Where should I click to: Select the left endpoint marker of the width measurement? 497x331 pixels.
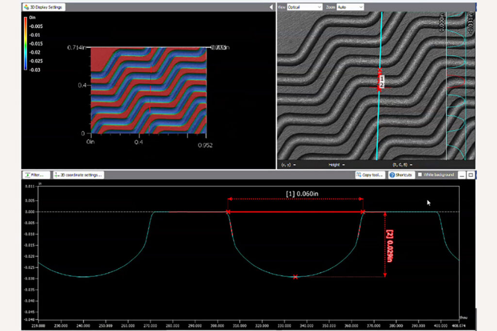(x=228, y=212)
